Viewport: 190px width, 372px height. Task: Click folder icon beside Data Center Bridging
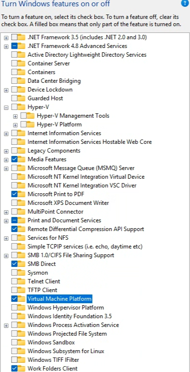point(22,81)
